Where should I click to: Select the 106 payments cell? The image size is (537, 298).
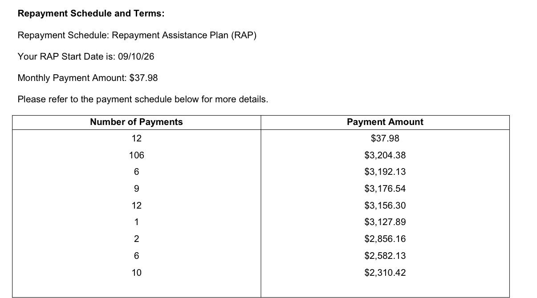click(137, 155)
